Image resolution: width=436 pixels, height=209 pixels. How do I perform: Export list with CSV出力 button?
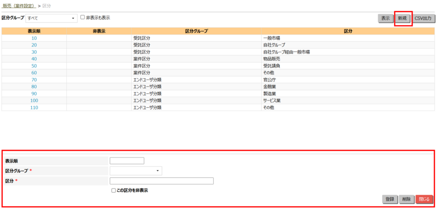(423, 18)
